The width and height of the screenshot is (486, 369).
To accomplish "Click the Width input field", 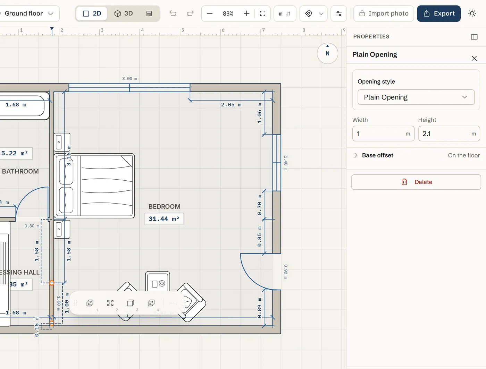I will (383, 134).
